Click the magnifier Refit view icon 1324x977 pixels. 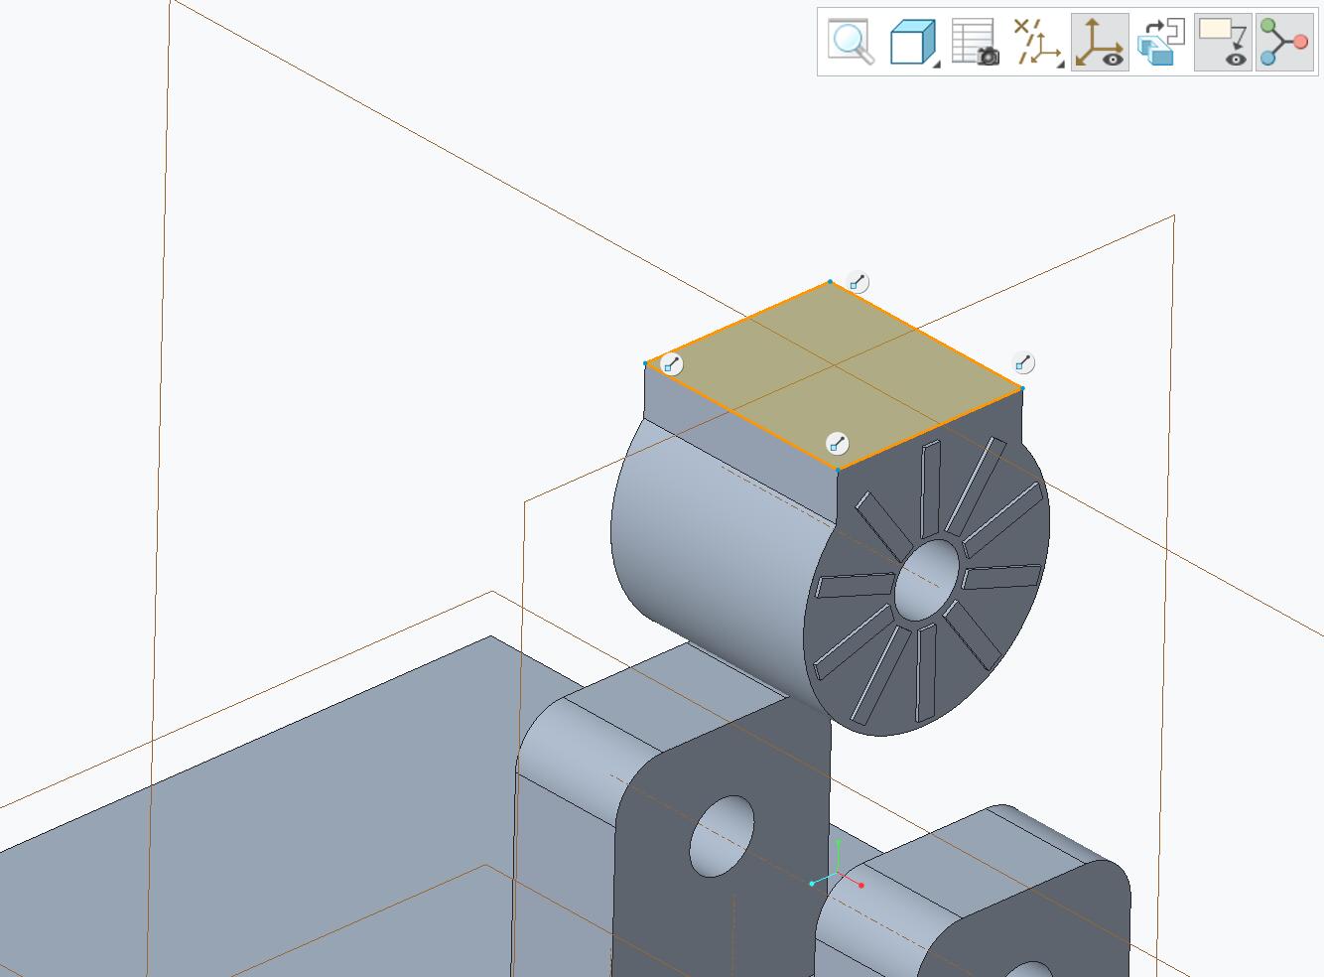click(x=852, y=43)
